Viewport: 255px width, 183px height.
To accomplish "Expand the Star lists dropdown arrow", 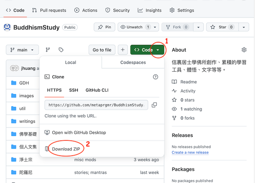I will click(x=244, y=27).
